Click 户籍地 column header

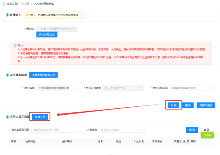pos(181,142)
